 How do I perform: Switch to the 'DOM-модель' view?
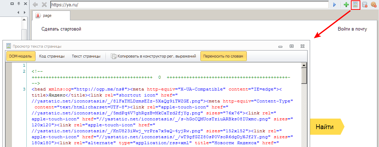[21, 56]
